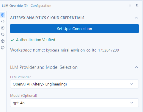Click the LLM Provider and Model Selection heading
Screen dimensions: 143x112
tap(44, 67)
